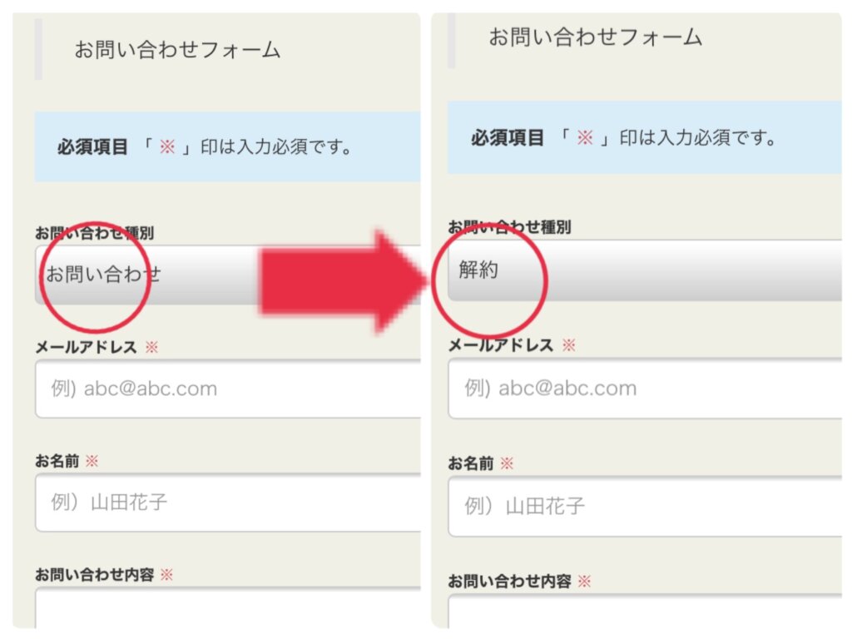This screenshot has width=852, height=639.
Task: Click the ※ mark beside お名前 in right form
Action: pos(507,463)
